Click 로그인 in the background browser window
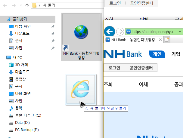The image size is (183, 138). 115,3
